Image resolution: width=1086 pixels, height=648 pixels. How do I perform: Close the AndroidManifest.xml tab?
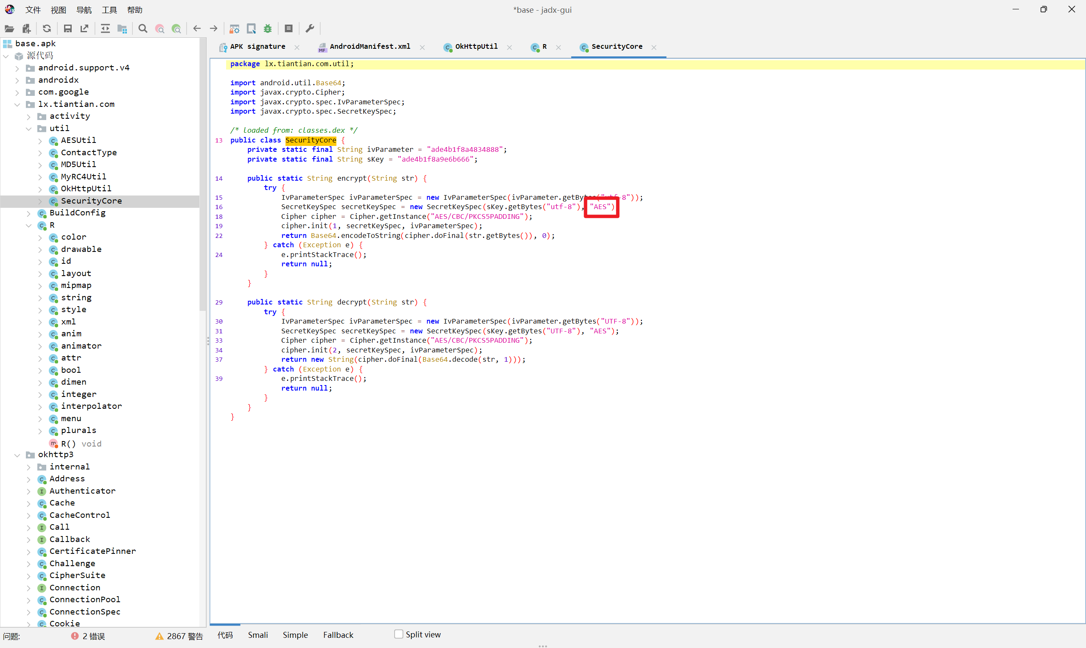point(422,47)
